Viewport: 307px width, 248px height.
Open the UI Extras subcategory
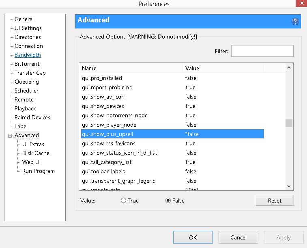coord(33,144)
